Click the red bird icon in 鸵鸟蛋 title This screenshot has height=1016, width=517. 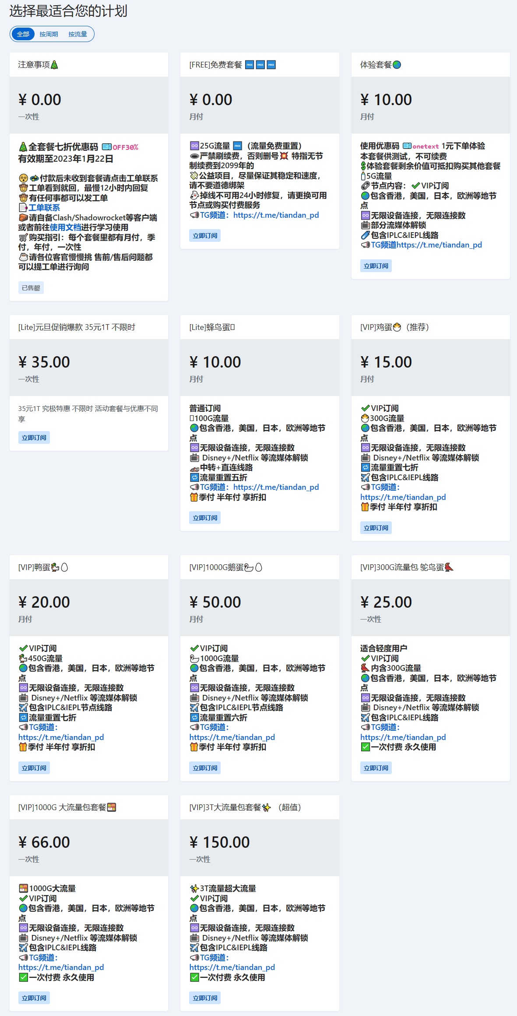point(449,567)
